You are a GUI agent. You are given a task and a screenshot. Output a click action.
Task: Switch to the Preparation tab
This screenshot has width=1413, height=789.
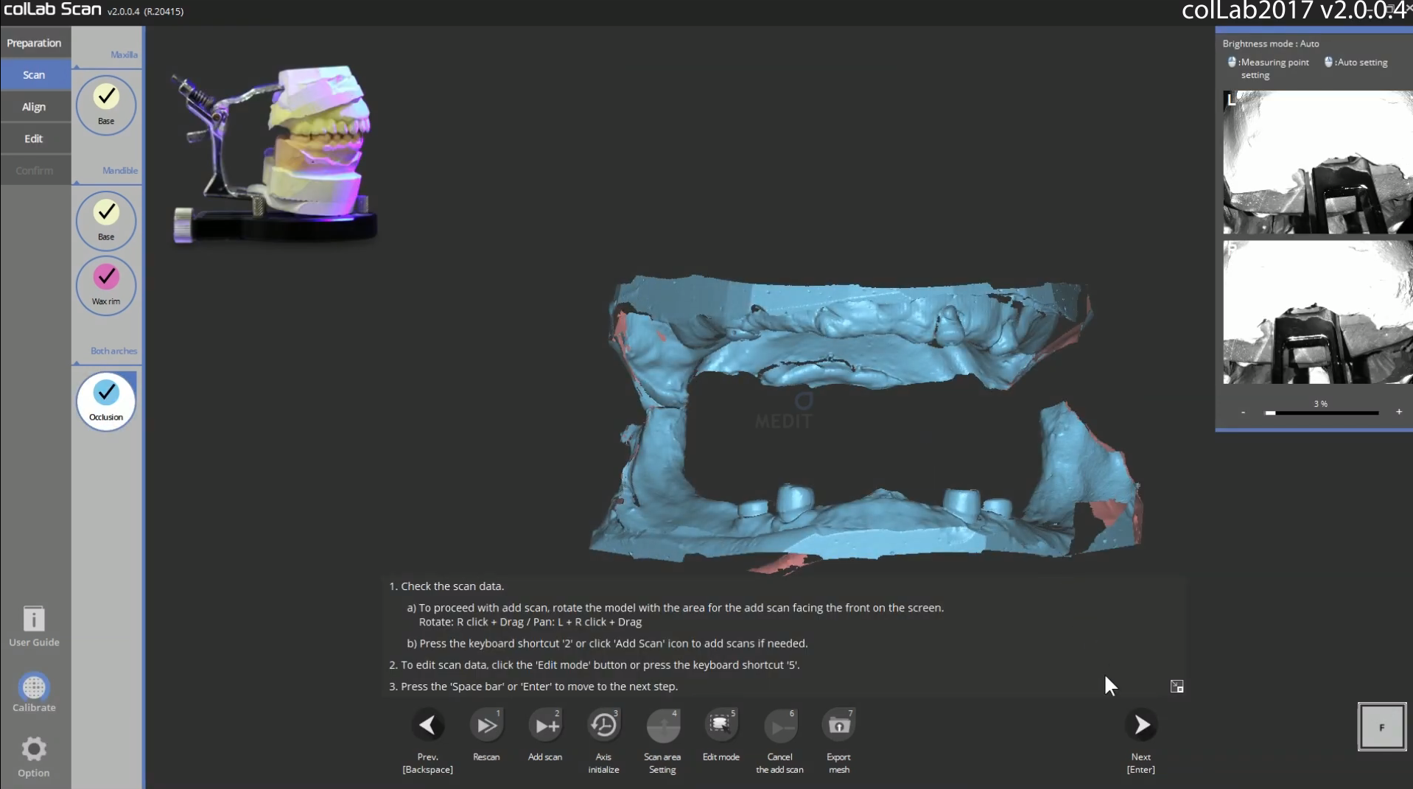(35, 43)
